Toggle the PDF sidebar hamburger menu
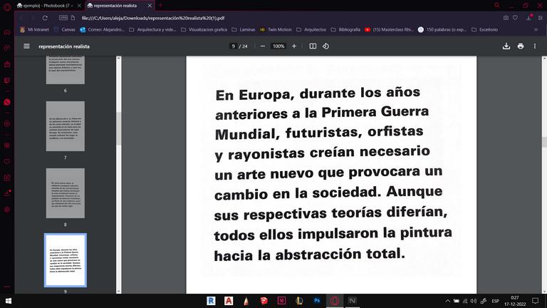 26,46
